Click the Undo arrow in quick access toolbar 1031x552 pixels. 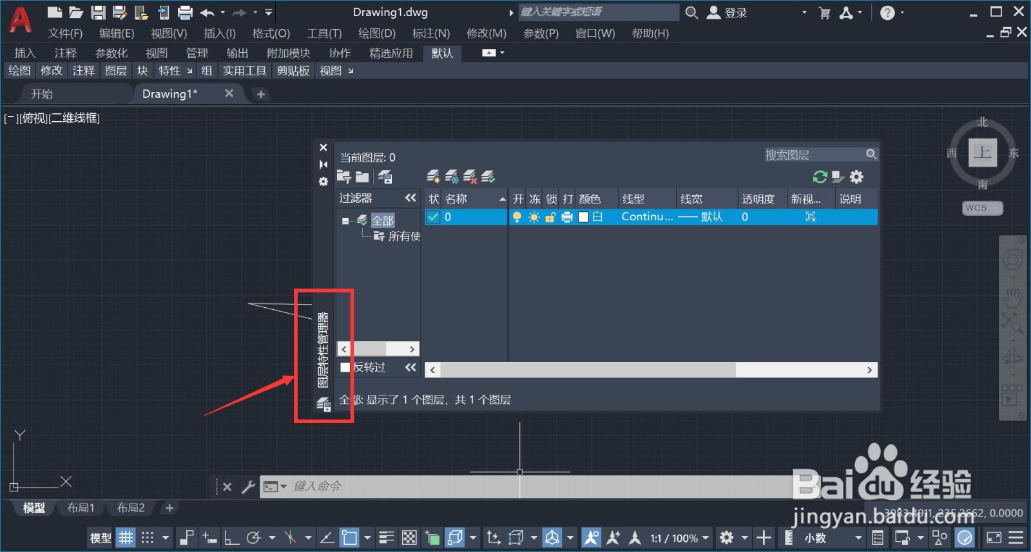(207, 12)
